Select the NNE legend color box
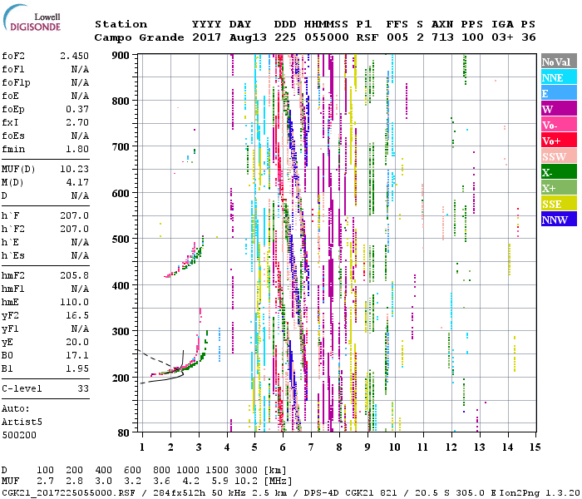Screen dimensions: 582x499 (x=557, y=77)
